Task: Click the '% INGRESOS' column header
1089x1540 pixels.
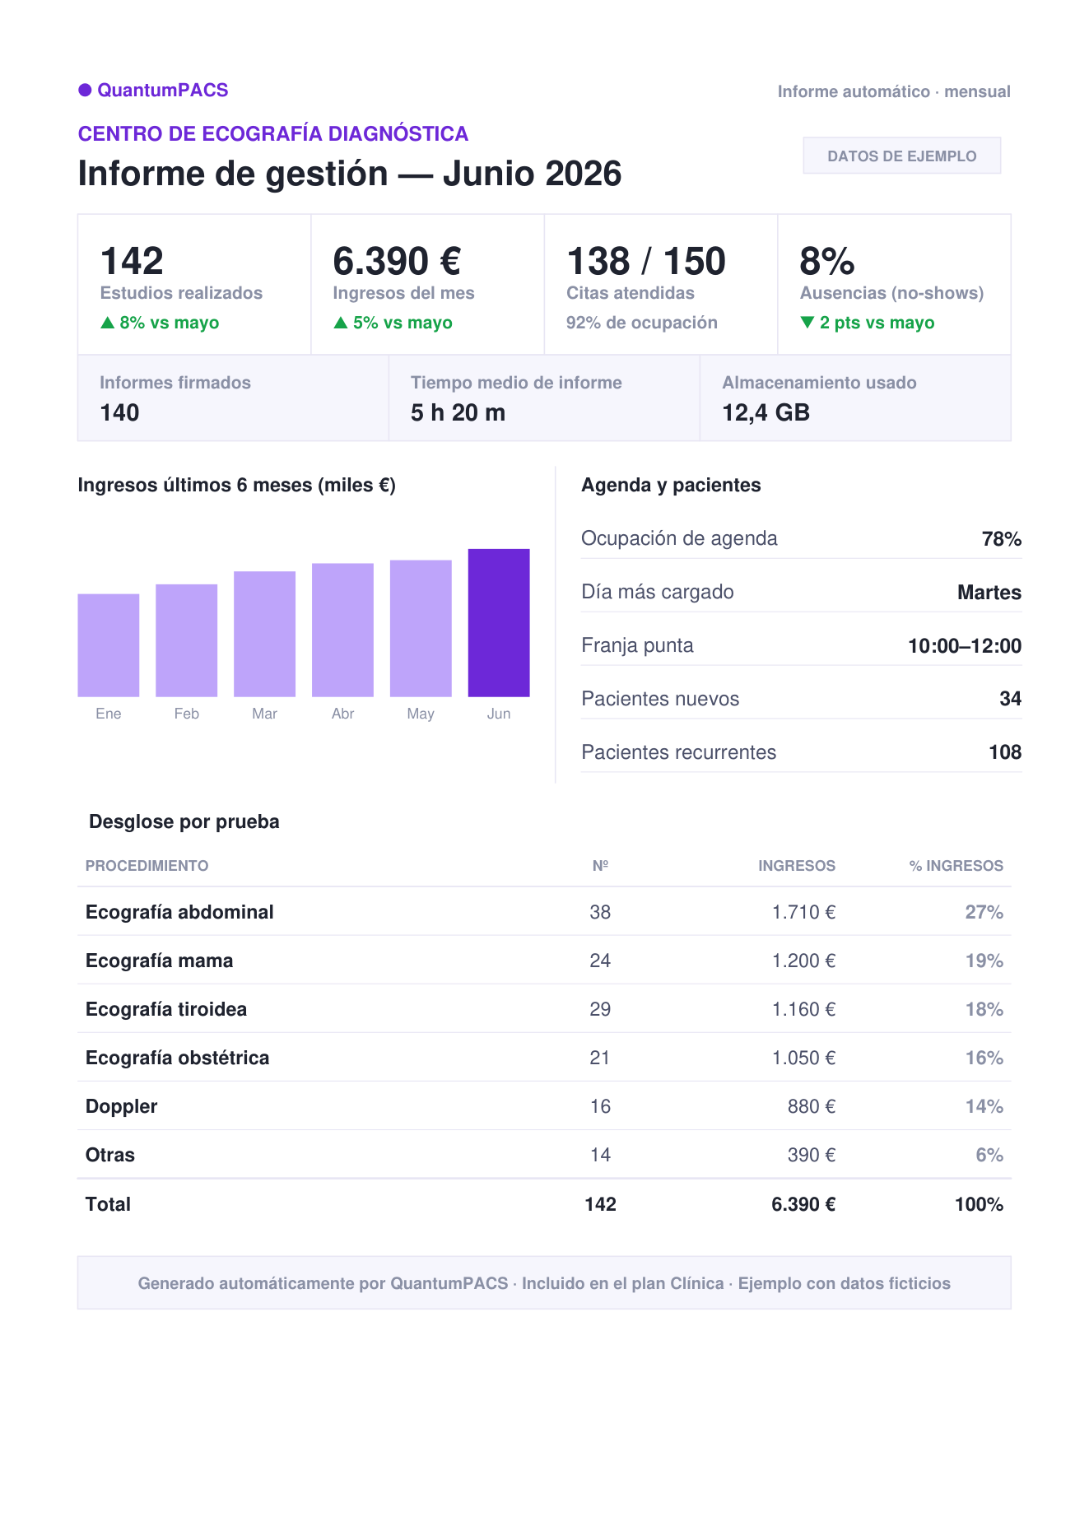Action: [x=956, y=866]
